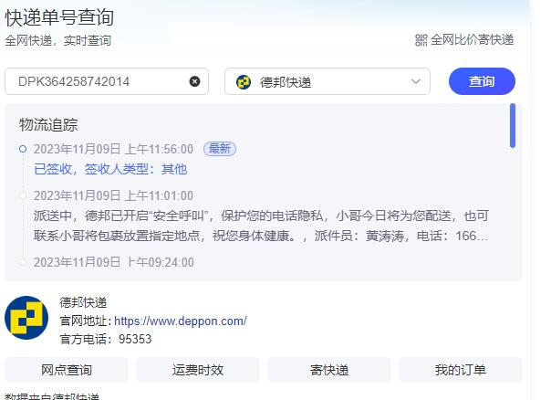
Task: Click the large 德邦快递 round logo
Action: 26,318
